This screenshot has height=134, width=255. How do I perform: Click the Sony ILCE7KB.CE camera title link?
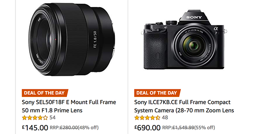coord(184,106)
